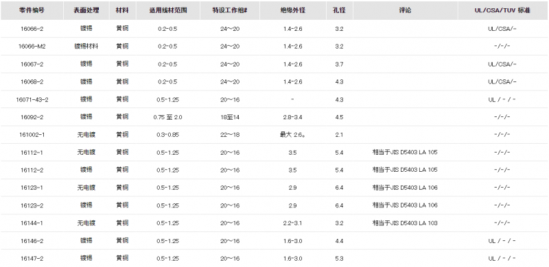The image size is (549, 267).
Task: Open part number 16092-2
Action: click(32, 117)
